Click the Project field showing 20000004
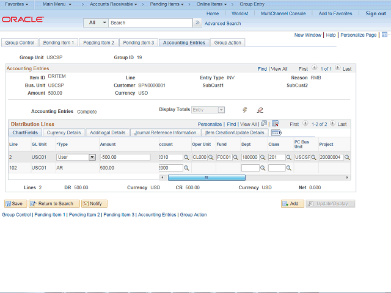391x293 pixels. coord(331,157)
